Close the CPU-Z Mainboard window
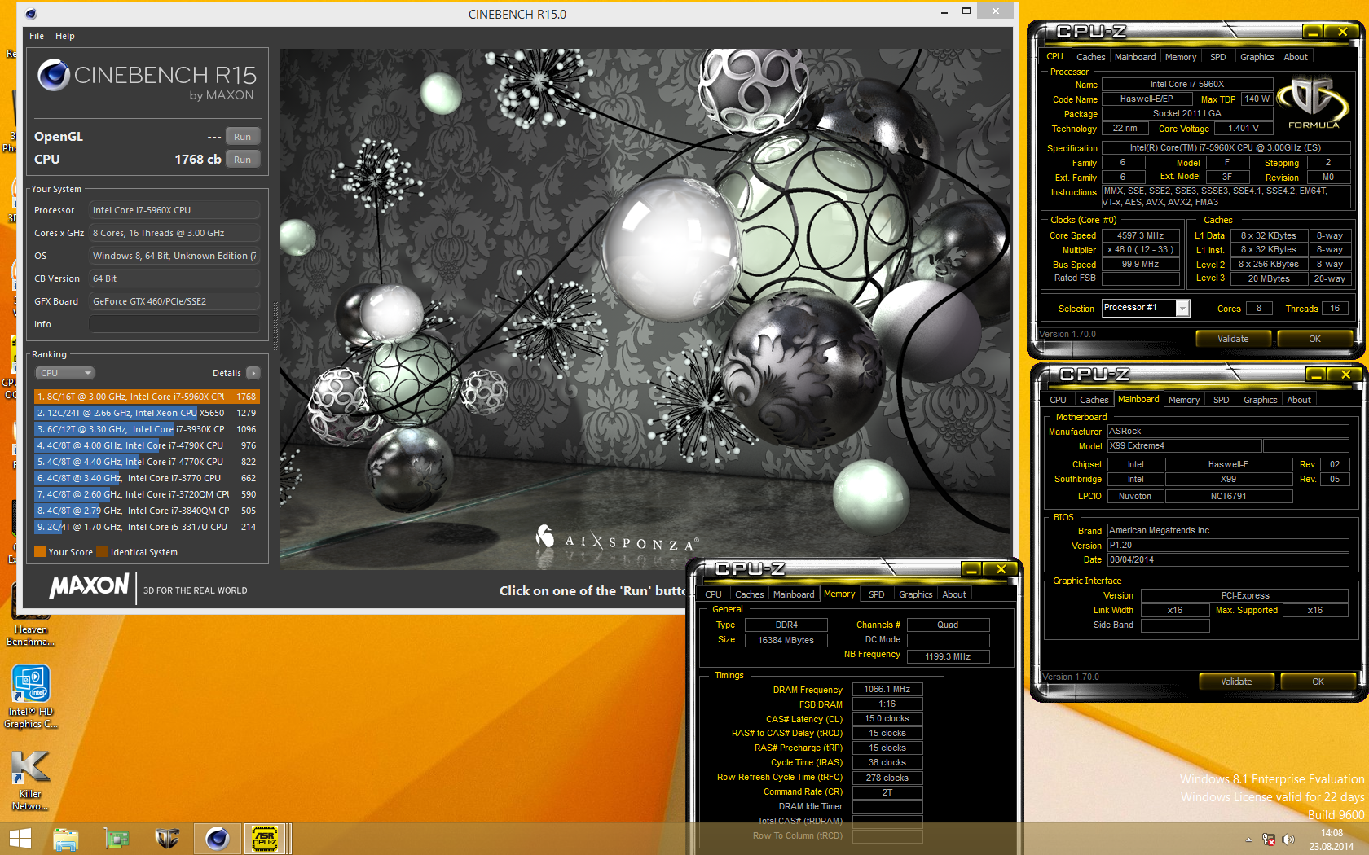 (x=1345, y=375)
